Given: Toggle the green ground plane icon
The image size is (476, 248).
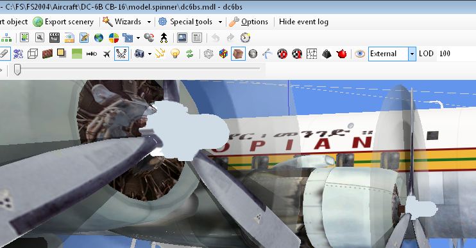Looking at the screenshot, I should [x=77, y=54].
